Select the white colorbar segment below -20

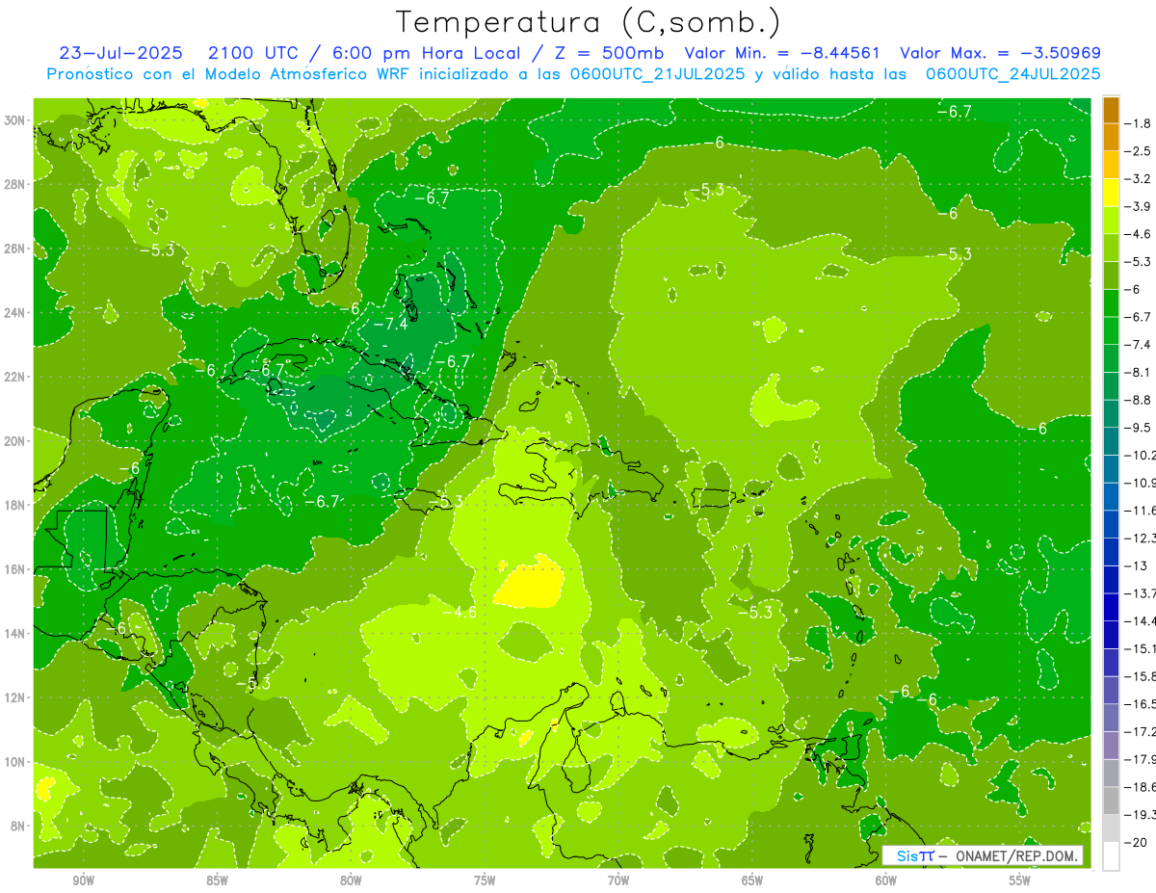(1111, 855)
